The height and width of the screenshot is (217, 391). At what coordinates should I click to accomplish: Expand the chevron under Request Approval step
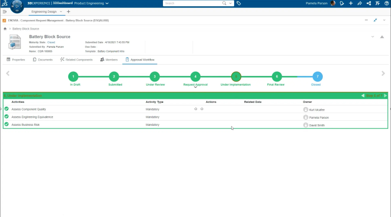pyautogui.click(x=195, y=87)
